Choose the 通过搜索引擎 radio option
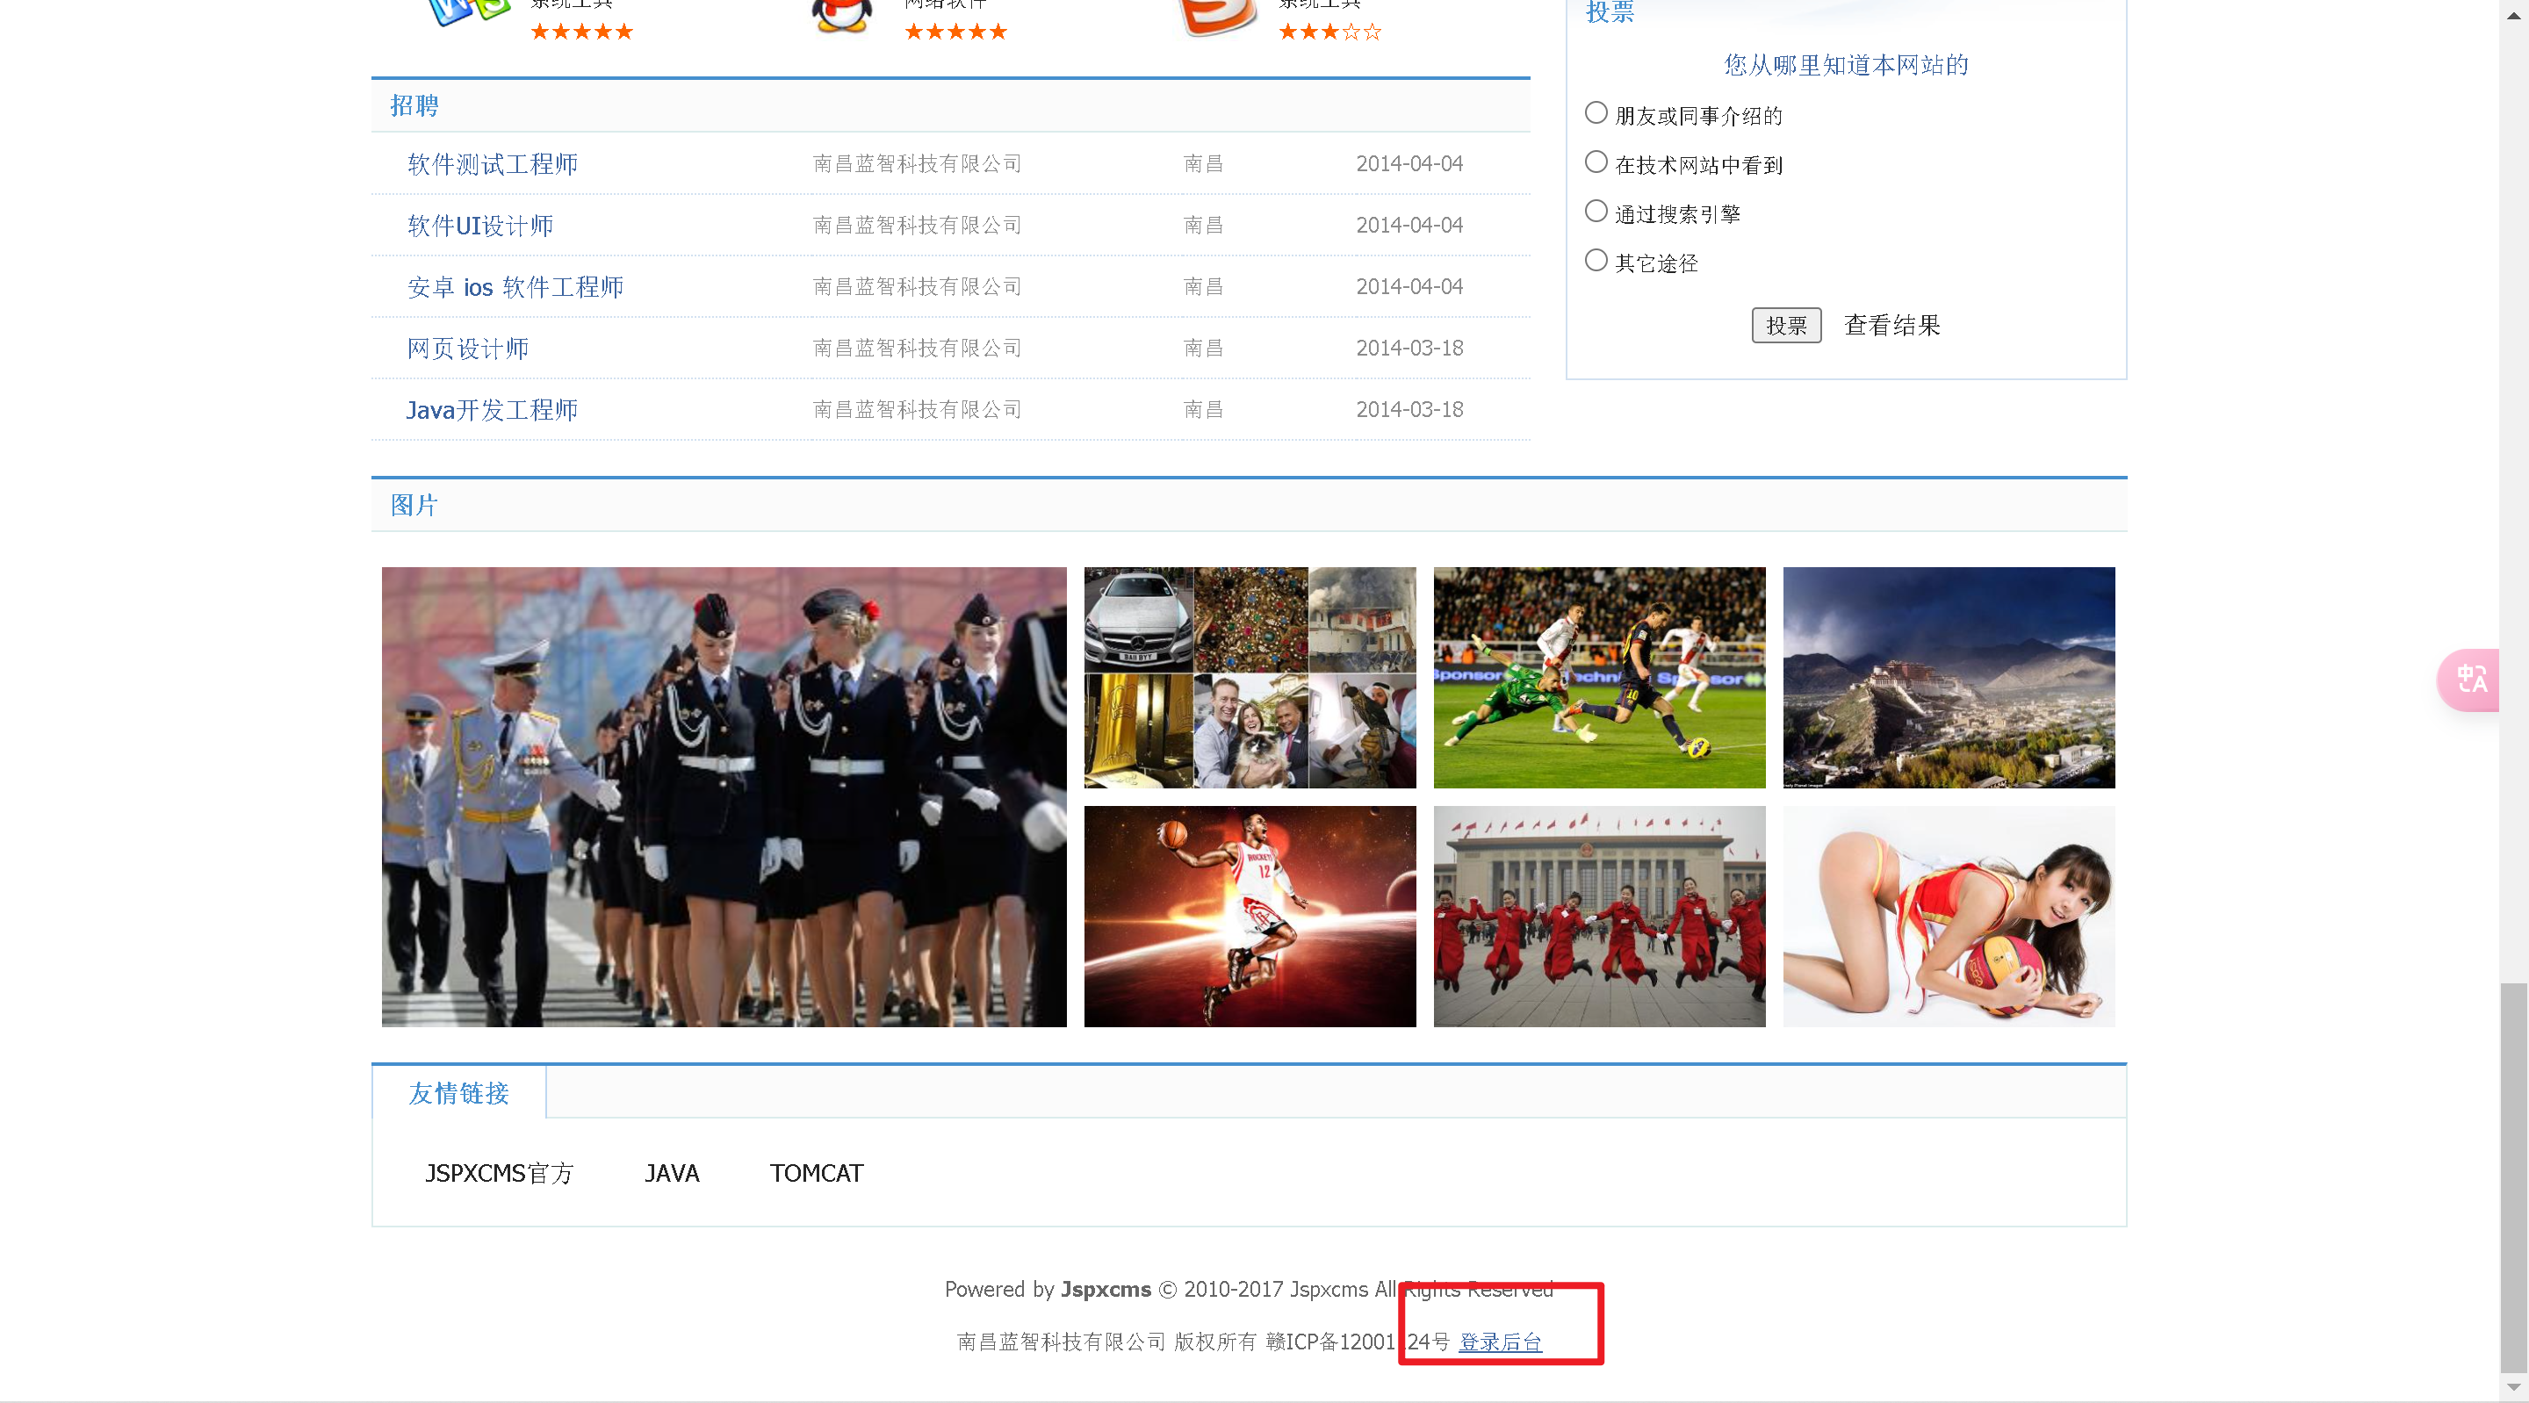Viewport: 2529px width, 1403px height. click(x=1596, y=212)
